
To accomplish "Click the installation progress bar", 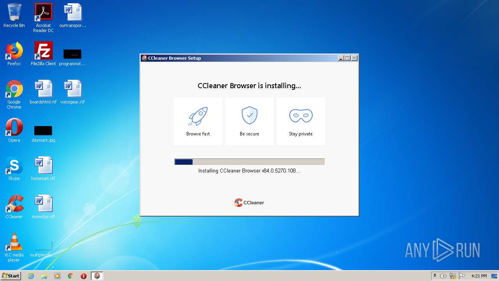I will [249, 162].
